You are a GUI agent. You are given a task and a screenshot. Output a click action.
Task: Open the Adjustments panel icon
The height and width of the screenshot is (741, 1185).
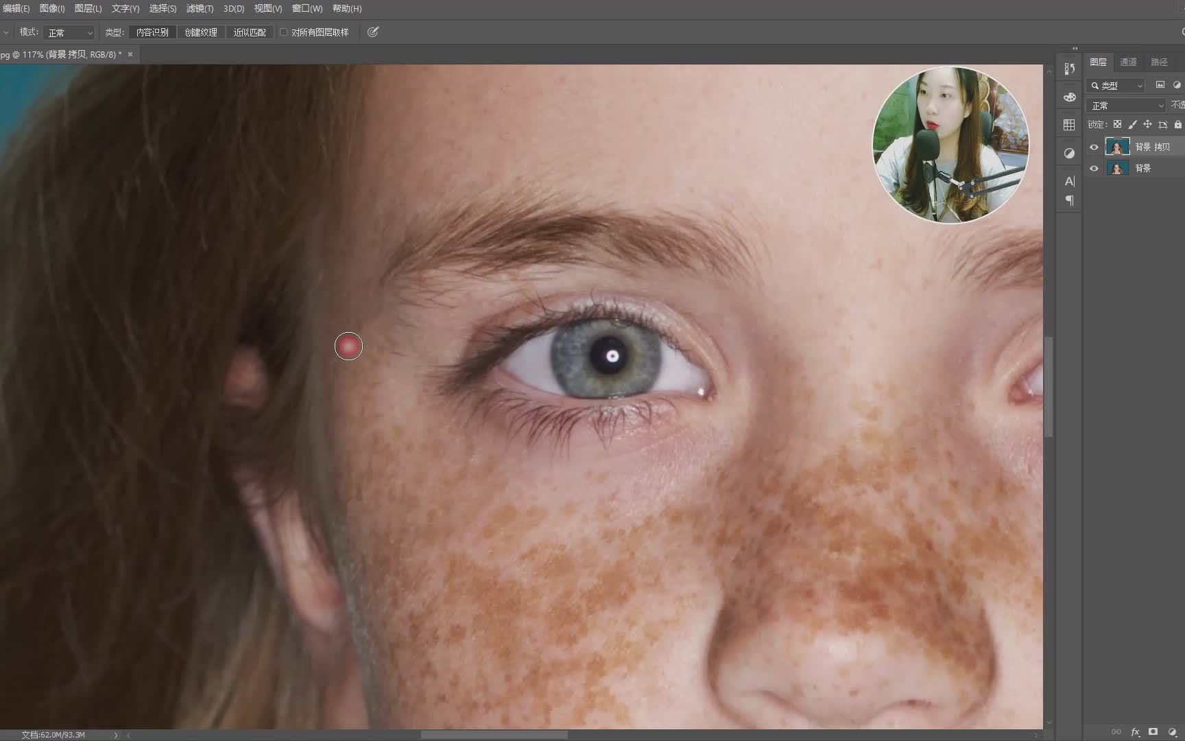point(1069,154)
